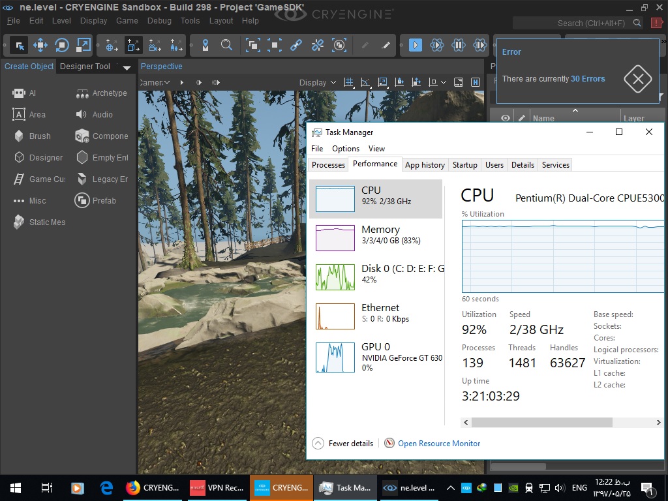Click the 30 Errors link
The height and width of the screenshot is (501, 668).
[588, 79]
